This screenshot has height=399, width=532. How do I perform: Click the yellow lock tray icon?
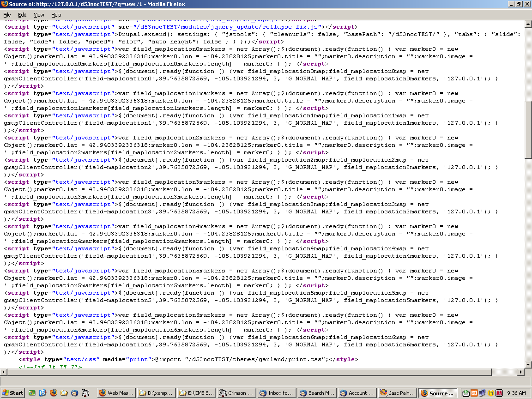[492, 393]
